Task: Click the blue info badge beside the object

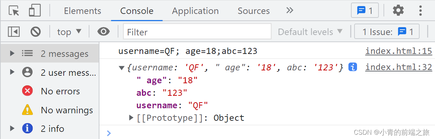Action: pos(353,67)
